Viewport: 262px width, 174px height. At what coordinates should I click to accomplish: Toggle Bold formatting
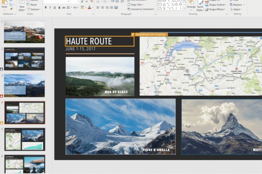coord(46,7)
